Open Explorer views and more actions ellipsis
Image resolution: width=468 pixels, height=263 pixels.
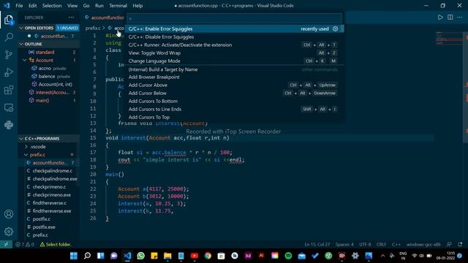pyautogui.click(x=71, y=18)
